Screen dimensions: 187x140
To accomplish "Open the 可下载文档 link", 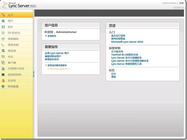I will pos(117,52).
